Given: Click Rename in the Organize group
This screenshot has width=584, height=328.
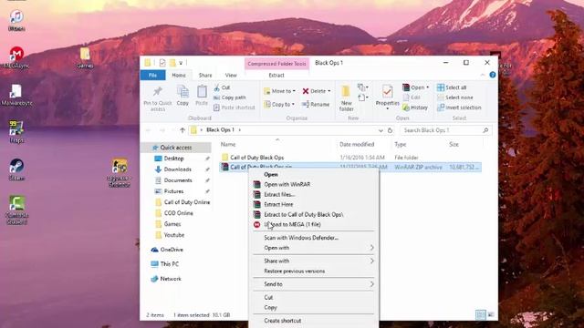Looking at the screenshot, I should click(x=316, y=105).
